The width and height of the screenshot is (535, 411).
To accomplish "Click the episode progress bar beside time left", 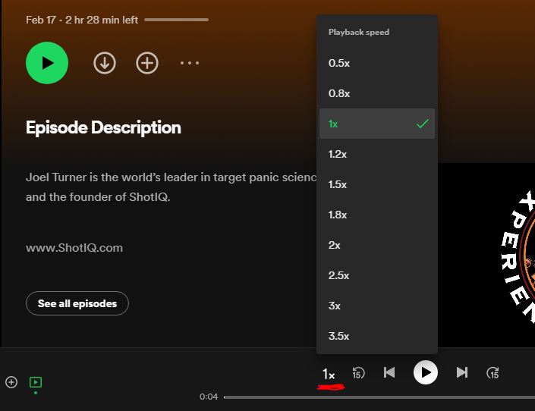I will click(x=176, y=20).
